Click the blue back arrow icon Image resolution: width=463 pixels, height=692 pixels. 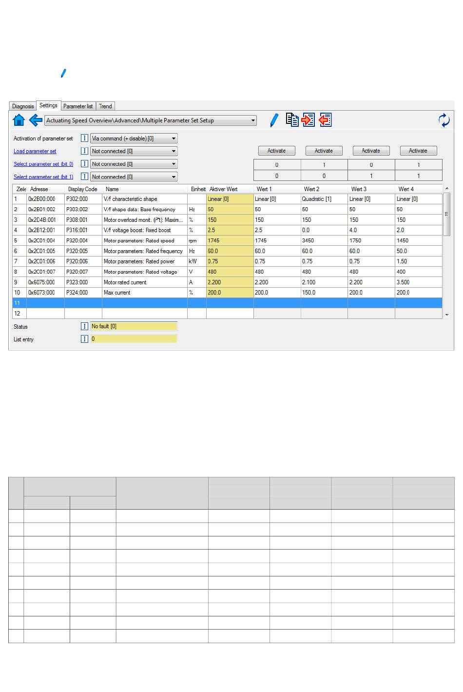pos(36,120)
